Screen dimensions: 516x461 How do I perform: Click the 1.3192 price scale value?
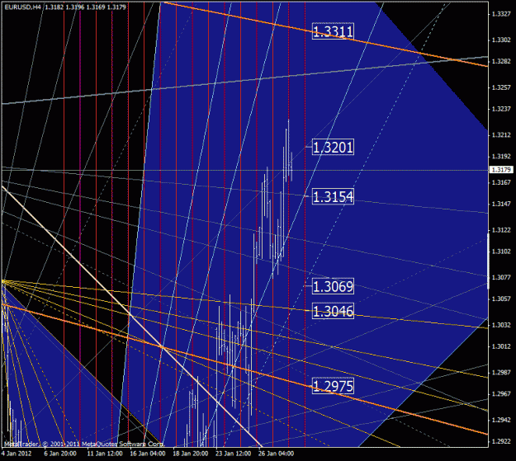click(501, 156)
